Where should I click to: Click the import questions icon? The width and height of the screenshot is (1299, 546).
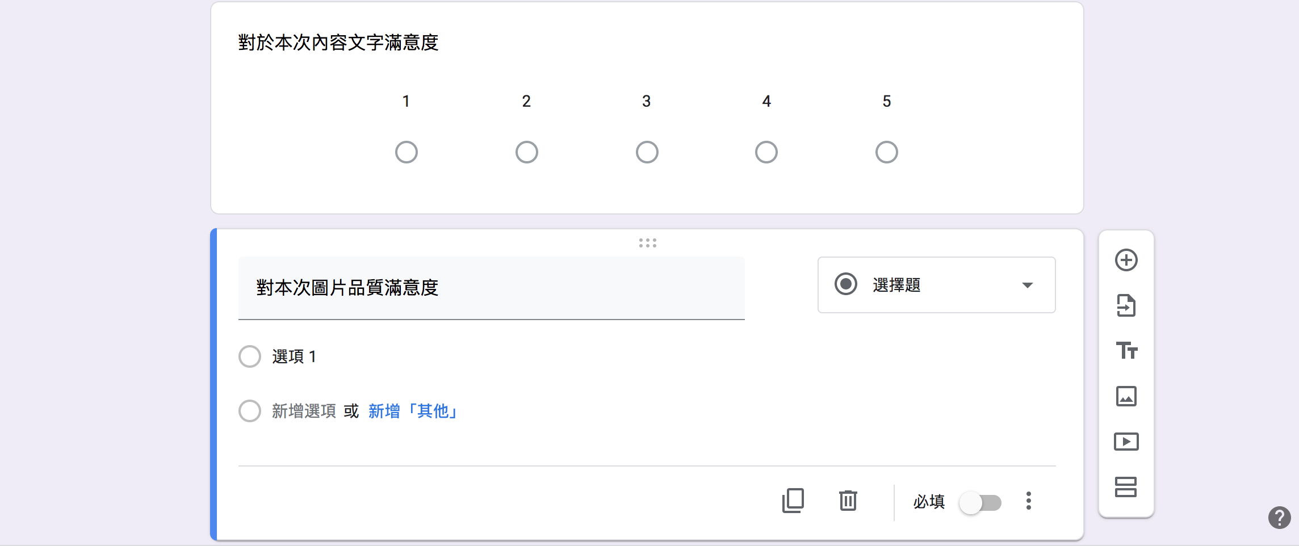pyautogui.click(x=1126, y=306)
